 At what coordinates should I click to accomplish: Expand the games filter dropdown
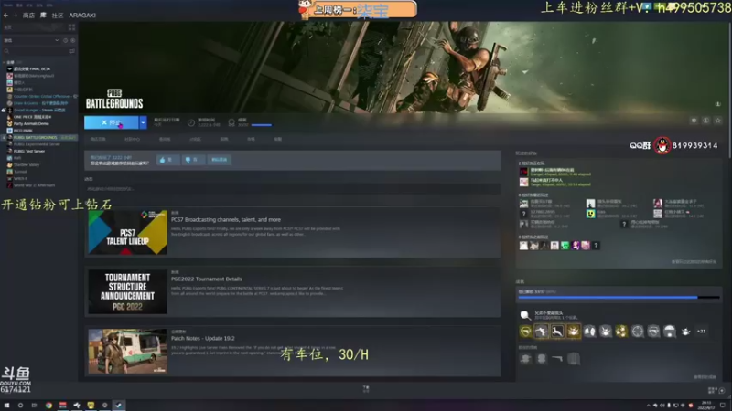(x=57, y=40)
